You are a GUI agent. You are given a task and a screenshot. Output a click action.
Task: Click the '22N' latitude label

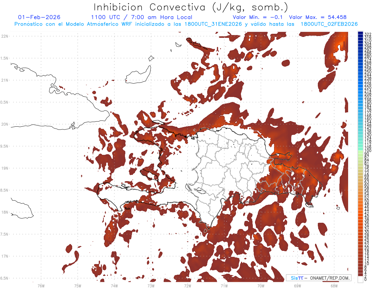pos(5,36)
